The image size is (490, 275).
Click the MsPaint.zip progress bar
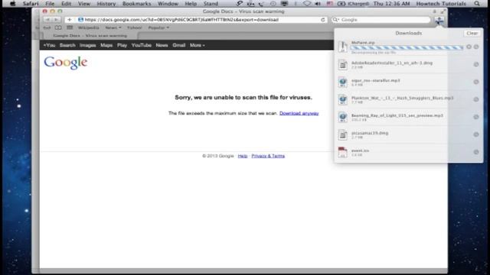click(x=407, y=47)
